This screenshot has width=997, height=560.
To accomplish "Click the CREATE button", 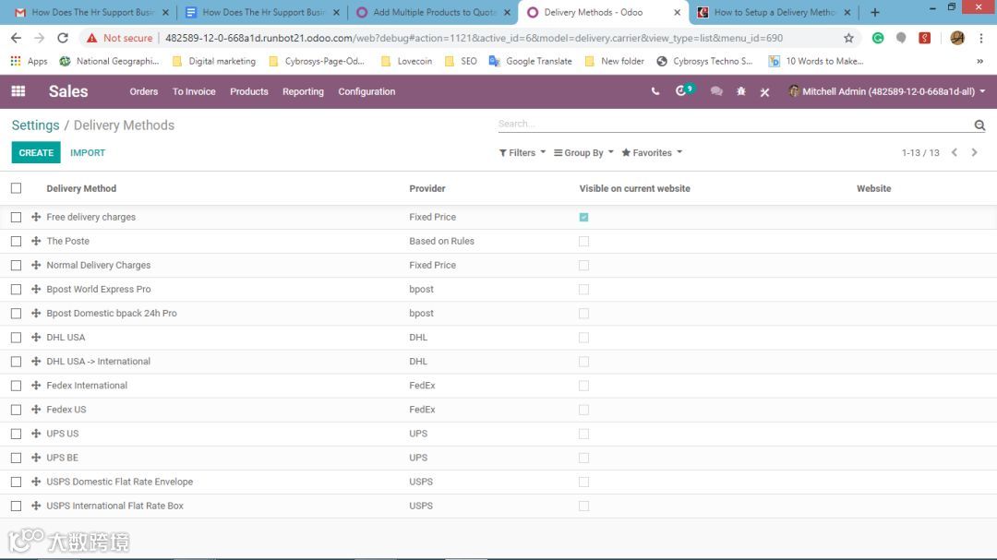I will pyautogui.click(x=36, y=152).
